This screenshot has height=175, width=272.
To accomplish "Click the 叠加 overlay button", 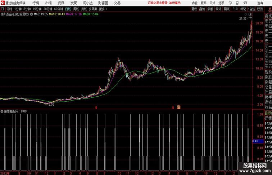I will click(x=202, y=9).
